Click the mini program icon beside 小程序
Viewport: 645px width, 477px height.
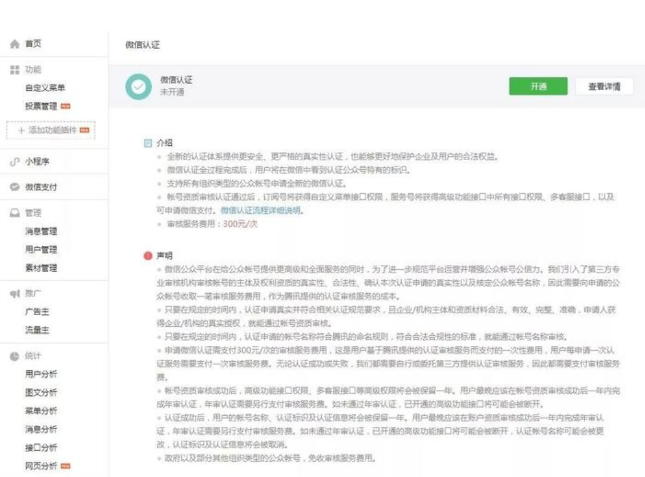15,162
